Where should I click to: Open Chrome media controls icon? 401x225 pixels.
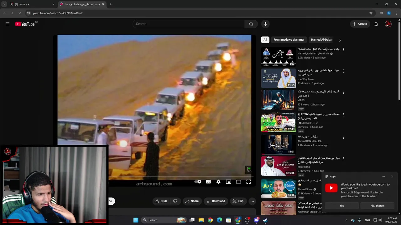click(381, 13)
